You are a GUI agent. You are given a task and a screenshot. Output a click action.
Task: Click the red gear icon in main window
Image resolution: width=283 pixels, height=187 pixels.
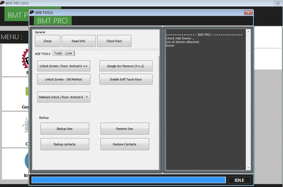(25, 59)
